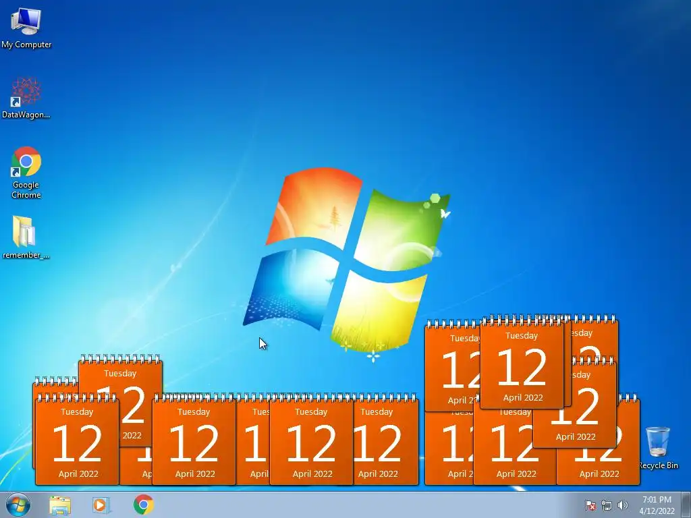This screenshot has height=518, width=691.
Task: Open Action Center flag tray icon
Action: tap(590, 506)
